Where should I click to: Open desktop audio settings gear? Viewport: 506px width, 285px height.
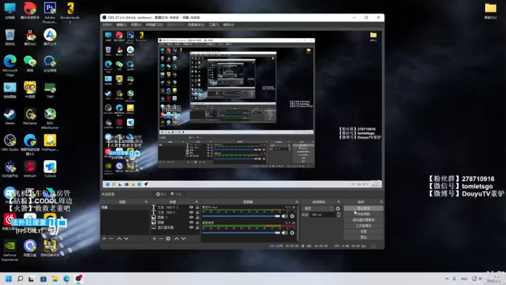coord(292,232)
